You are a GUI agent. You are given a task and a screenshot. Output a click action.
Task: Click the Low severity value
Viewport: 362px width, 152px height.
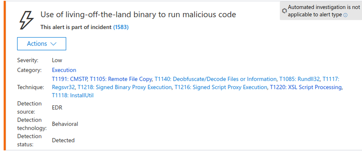(x=57, y=60)
